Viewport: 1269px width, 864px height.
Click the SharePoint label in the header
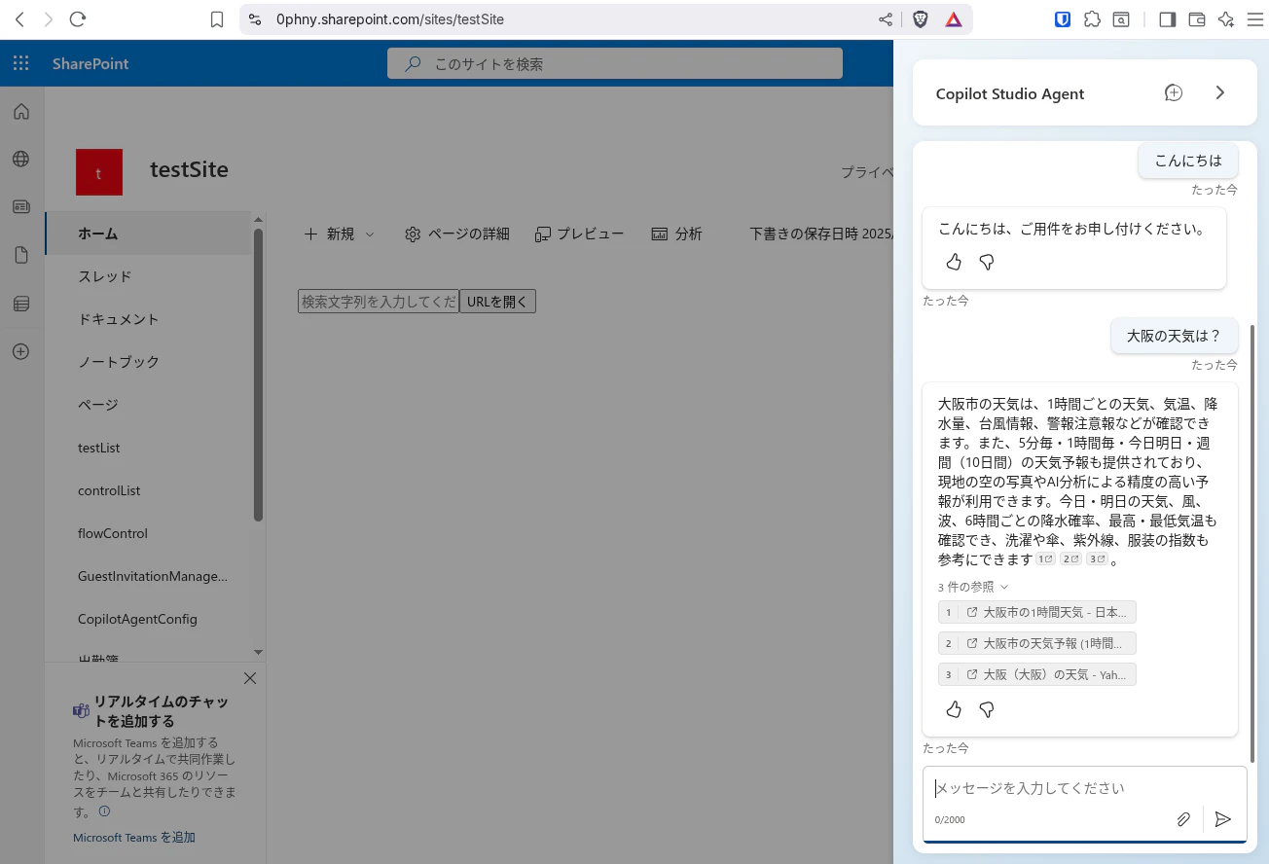tap(91, 64)
